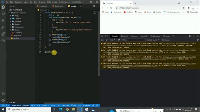The height and width of the screenshot is (112, 200).
Task: Click errors and warnings count in status bar
Action: pos(5,105)
